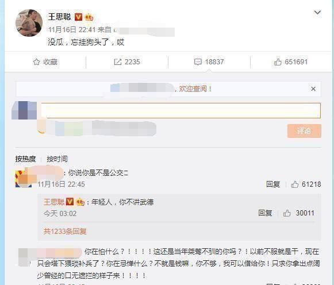Click the crown member badge in header
This screenshot has width=334, height=285.
coord(89,17)
